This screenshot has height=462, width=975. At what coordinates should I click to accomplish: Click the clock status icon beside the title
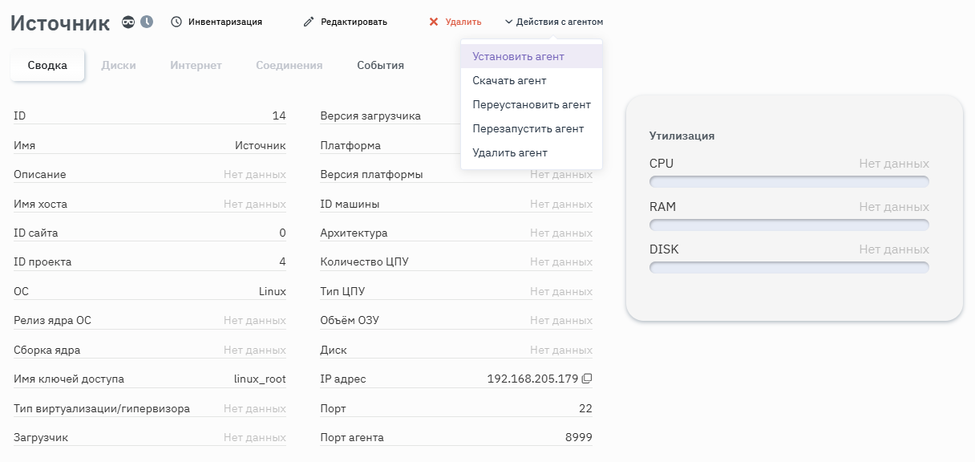coord(147,22)
